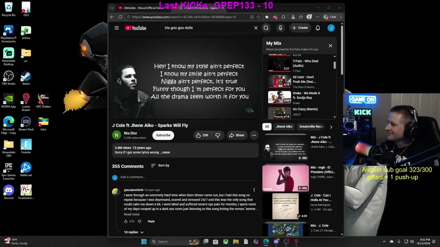Viewport: 440px width, 247px height.
Task: Open the Mix - mgk - El Pistolero thumbnail
Action: point(286,178)
